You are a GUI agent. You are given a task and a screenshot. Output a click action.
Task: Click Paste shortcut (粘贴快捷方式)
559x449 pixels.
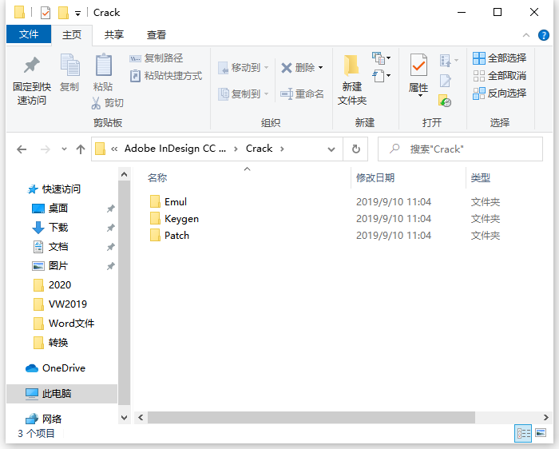(166, 76)
